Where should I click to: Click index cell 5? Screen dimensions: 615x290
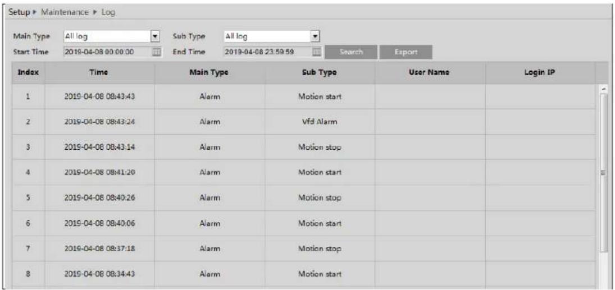28,198
